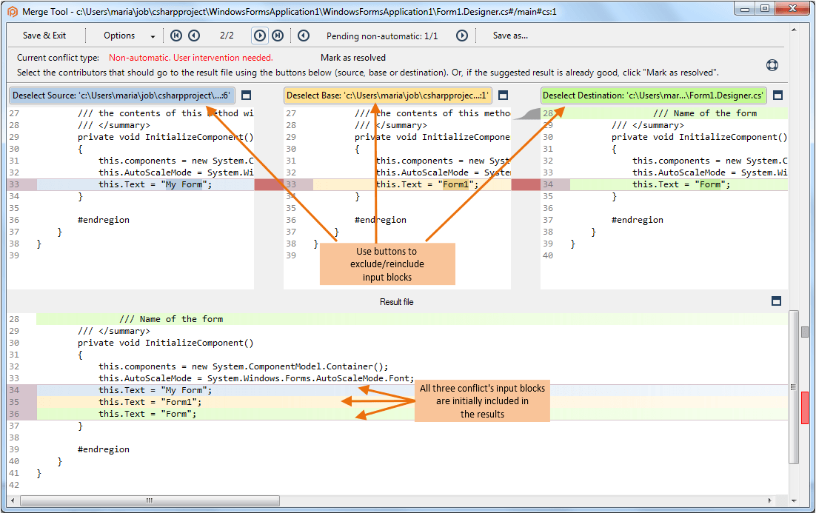Deselect Source contributor
This screenshot has height=513, width=816.
click(121, 95)
